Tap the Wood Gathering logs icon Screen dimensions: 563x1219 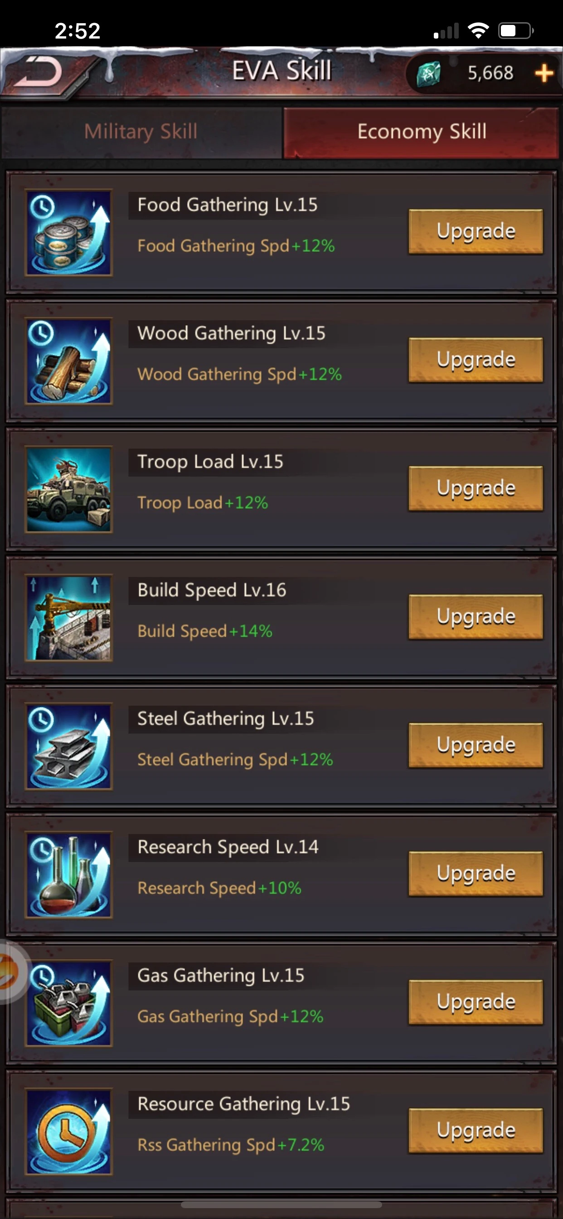[x=68, y=361]
